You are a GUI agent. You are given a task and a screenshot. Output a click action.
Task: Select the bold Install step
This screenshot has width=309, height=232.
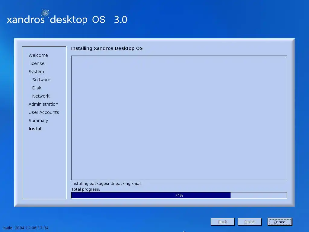click(36, 129)
